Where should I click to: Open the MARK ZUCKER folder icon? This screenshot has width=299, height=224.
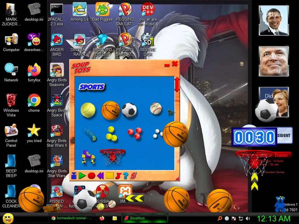tap(11, 14)
